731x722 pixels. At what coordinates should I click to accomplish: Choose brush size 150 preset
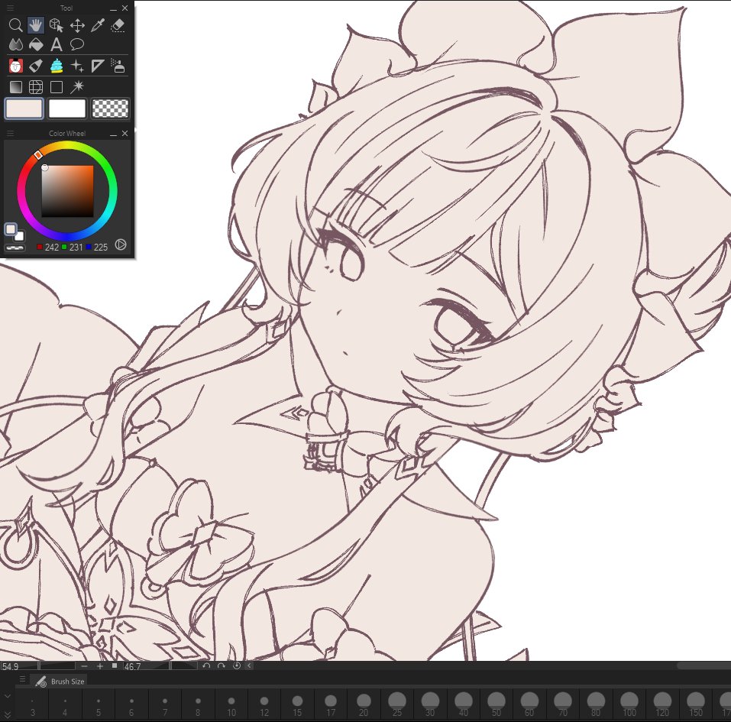point(696,704)
